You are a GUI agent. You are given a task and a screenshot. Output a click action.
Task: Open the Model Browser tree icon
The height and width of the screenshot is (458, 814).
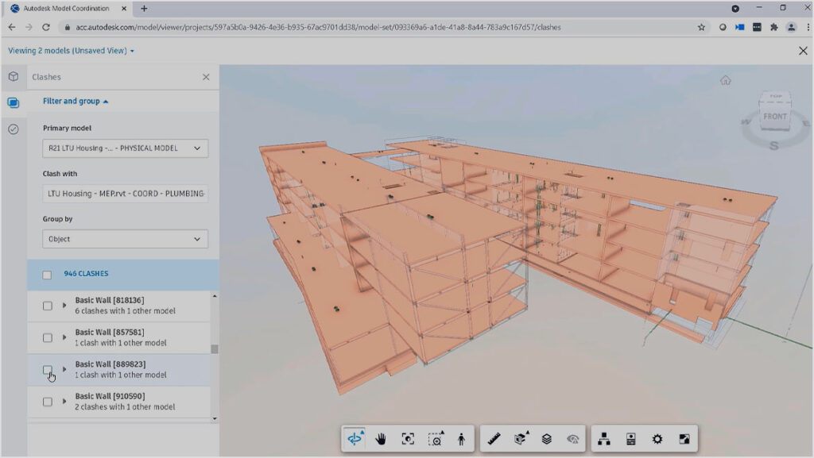click(x=604, y=439)
